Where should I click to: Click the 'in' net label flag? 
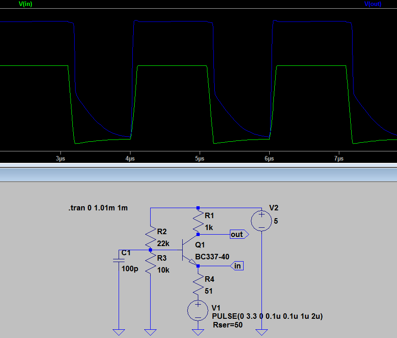click(237, 266)
